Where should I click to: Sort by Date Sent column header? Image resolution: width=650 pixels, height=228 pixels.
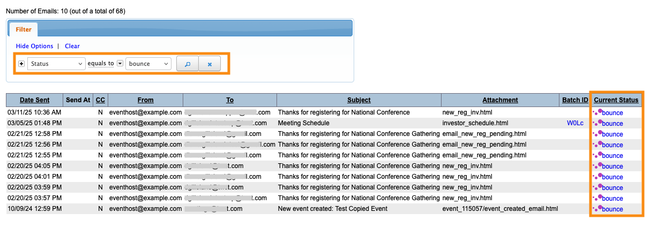(34, 100)
